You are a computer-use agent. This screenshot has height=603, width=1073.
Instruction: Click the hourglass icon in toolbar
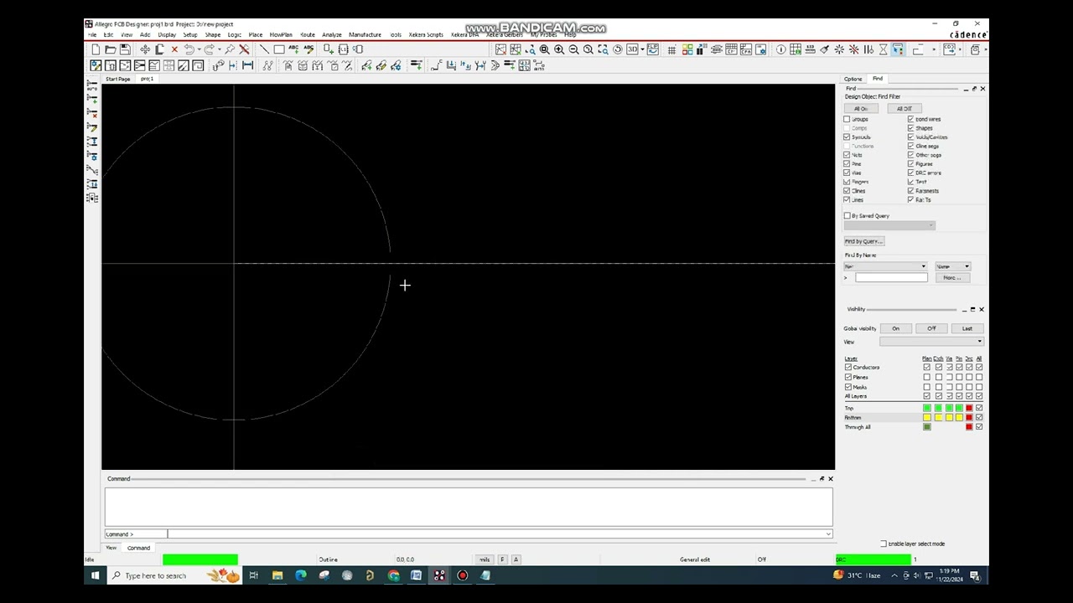pyautogui.click(x=883, y=49)
